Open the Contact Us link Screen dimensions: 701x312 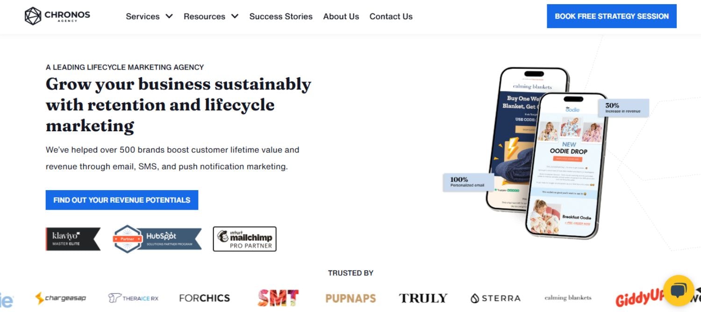click(391, 16)
